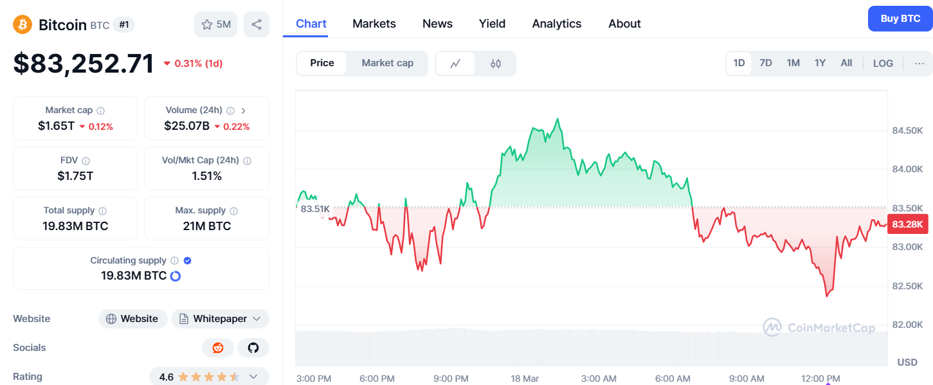Image resolution: width=933 pixels, height=385 pixels.
Task: Add Bitcoin to watchlist via star button
Action: (216, 24)
